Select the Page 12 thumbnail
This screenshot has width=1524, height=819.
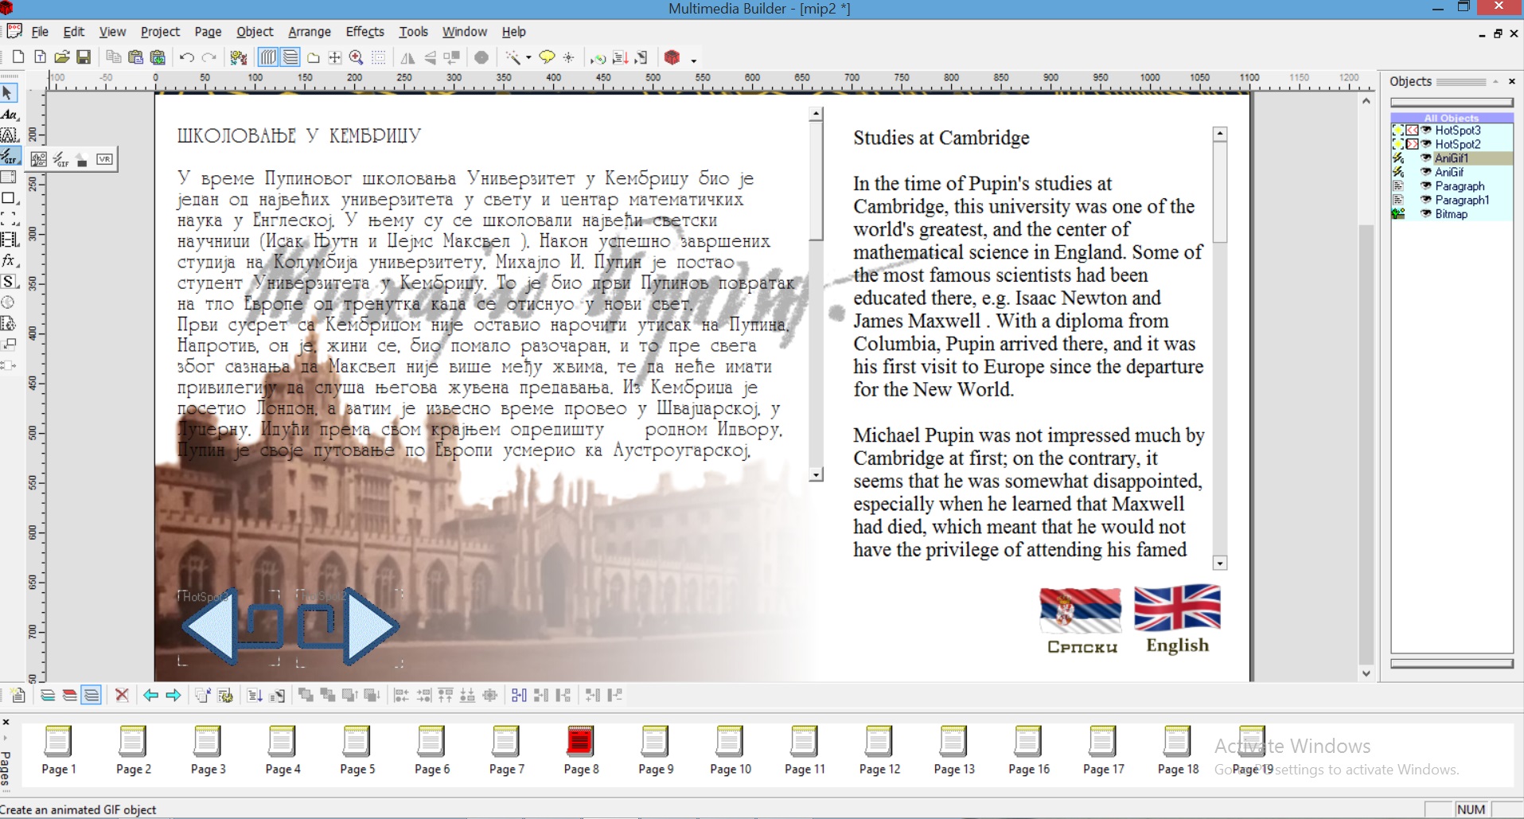[x=879, y=750]
